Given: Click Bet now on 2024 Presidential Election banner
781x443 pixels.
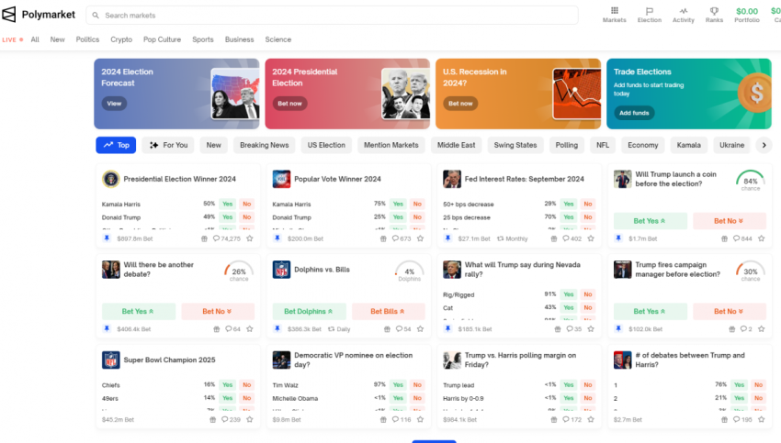Looking at the screenshot, I should 289,104.
